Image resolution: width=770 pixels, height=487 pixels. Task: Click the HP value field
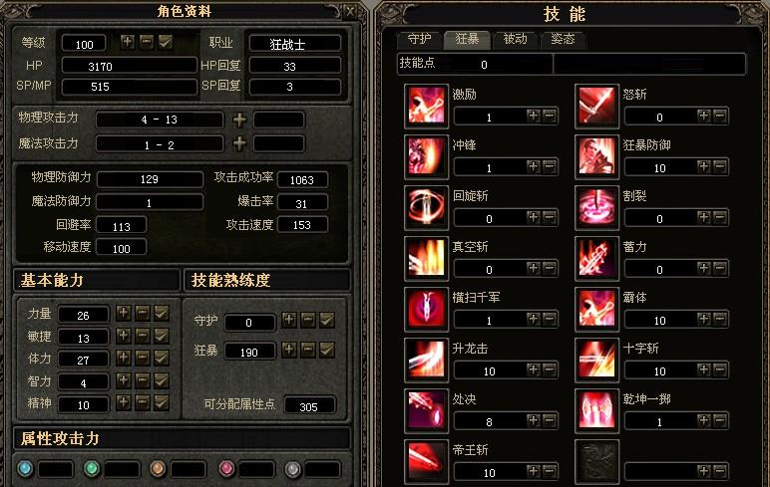coord(129,66)
